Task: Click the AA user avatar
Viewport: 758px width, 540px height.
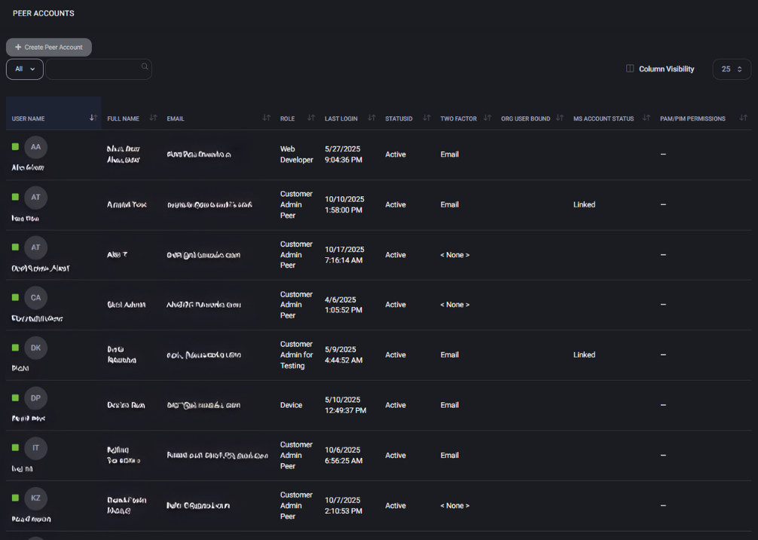Action: click(x=35, y=147)
